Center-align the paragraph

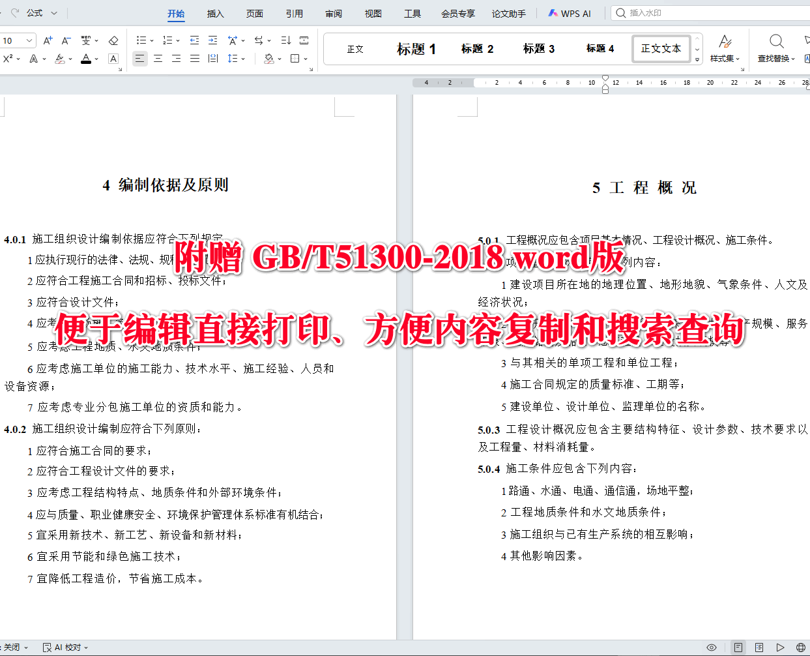click(158, 59)
